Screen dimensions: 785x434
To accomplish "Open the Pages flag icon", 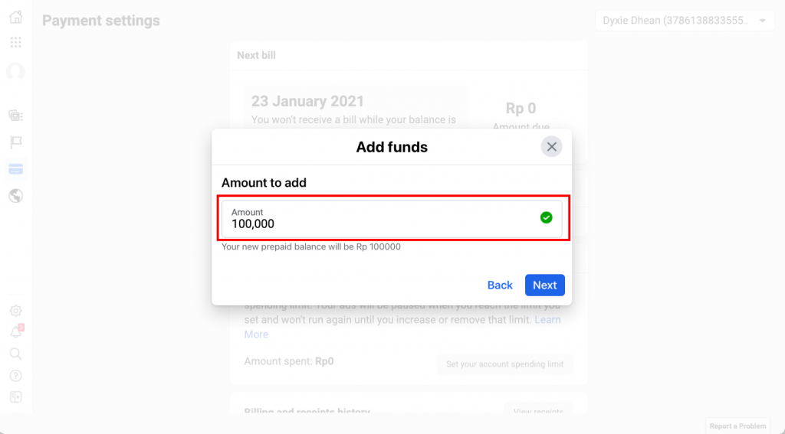I will point(15,142).
